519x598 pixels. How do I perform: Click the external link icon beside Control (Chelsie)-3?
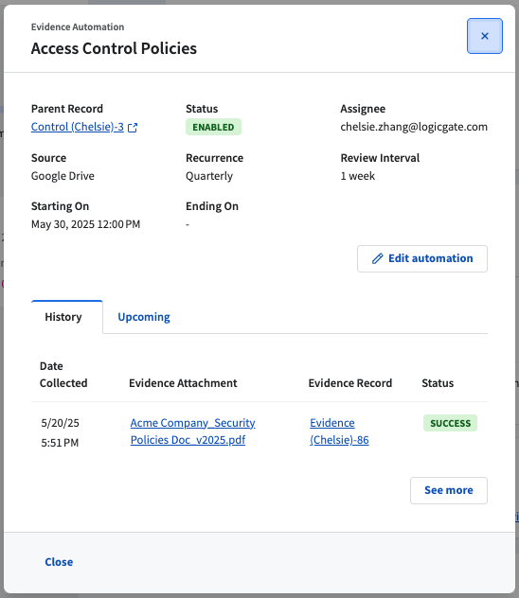(133, 128)
